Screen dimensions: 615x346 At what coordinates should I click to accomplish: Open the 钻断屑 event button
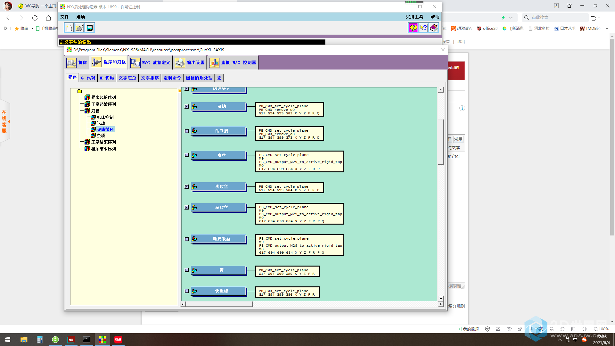click(x=219, y=131)
